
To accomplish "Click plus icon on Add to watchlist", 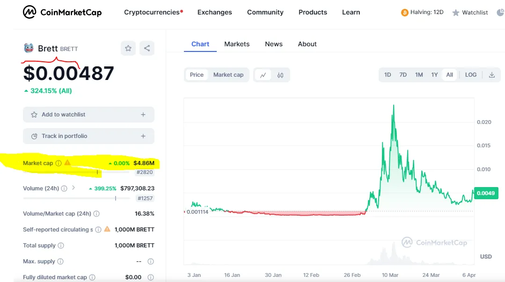I will click(x=143, y=115).
